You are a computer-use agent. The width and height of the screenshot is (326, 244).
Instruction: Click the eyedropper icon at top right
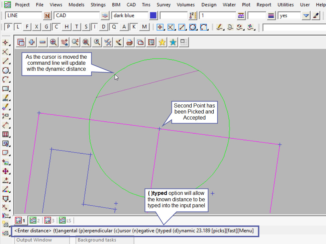(x=316, y=16)
